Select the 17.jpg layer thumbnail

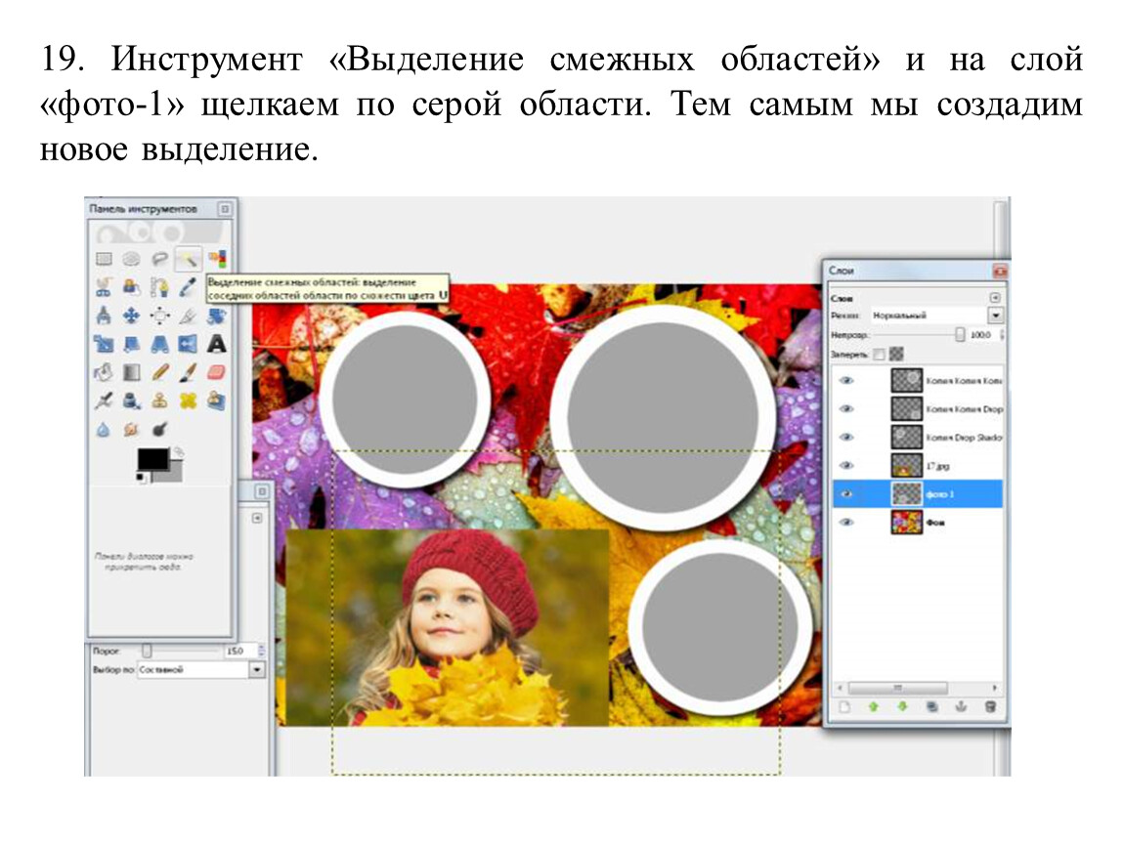point(906,466)
